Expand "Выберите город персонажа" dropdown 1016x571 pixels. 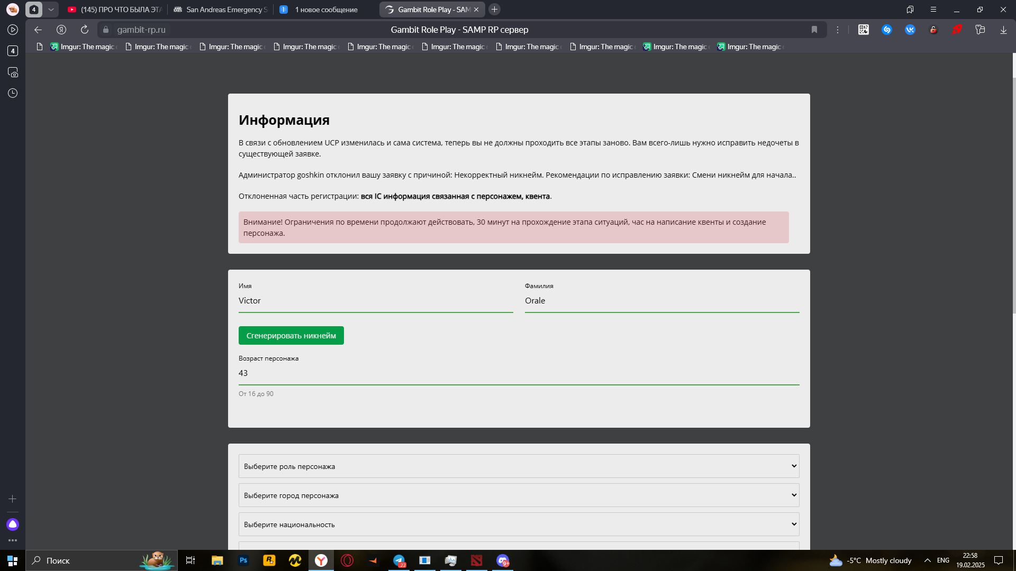click(x=519, y=495)
